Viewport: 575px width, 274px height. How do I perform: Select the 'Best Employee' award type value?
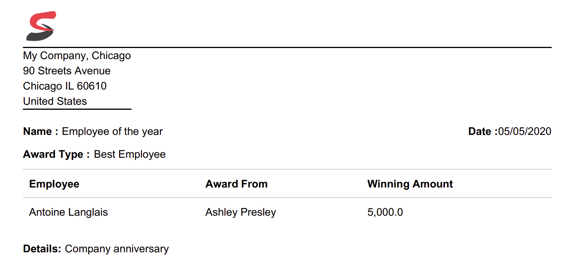pos(130,154)
